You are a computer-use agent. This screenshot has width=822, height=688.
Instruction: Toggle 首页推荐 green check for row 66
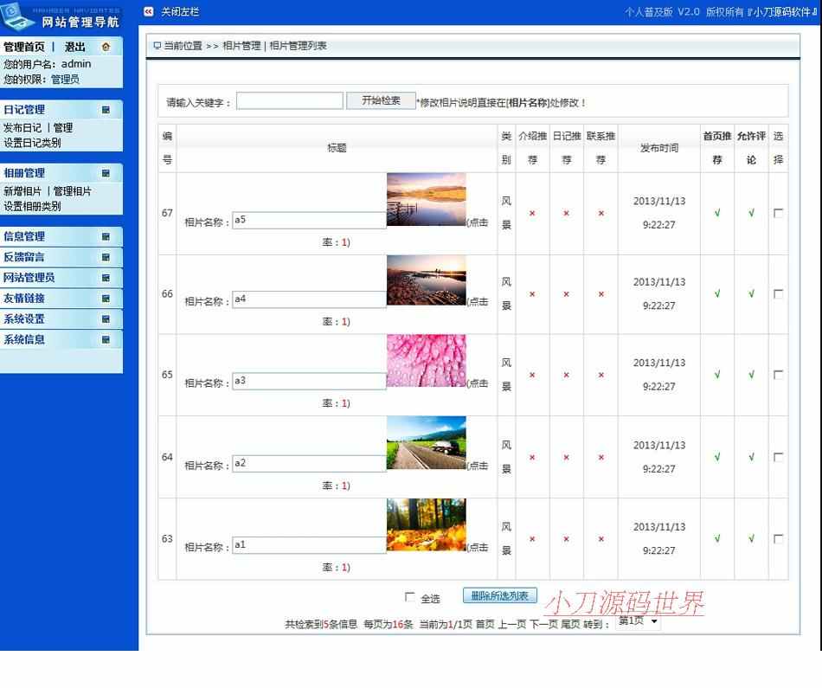[x=717, y=293]
